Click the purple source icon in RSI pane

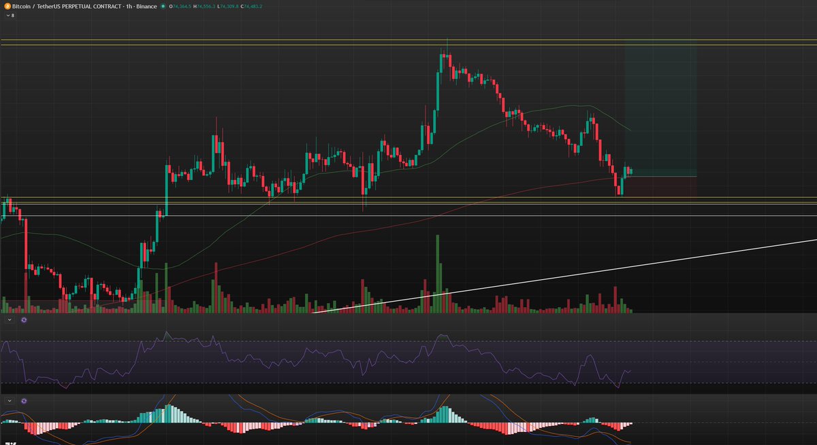(x=24, y=319)
